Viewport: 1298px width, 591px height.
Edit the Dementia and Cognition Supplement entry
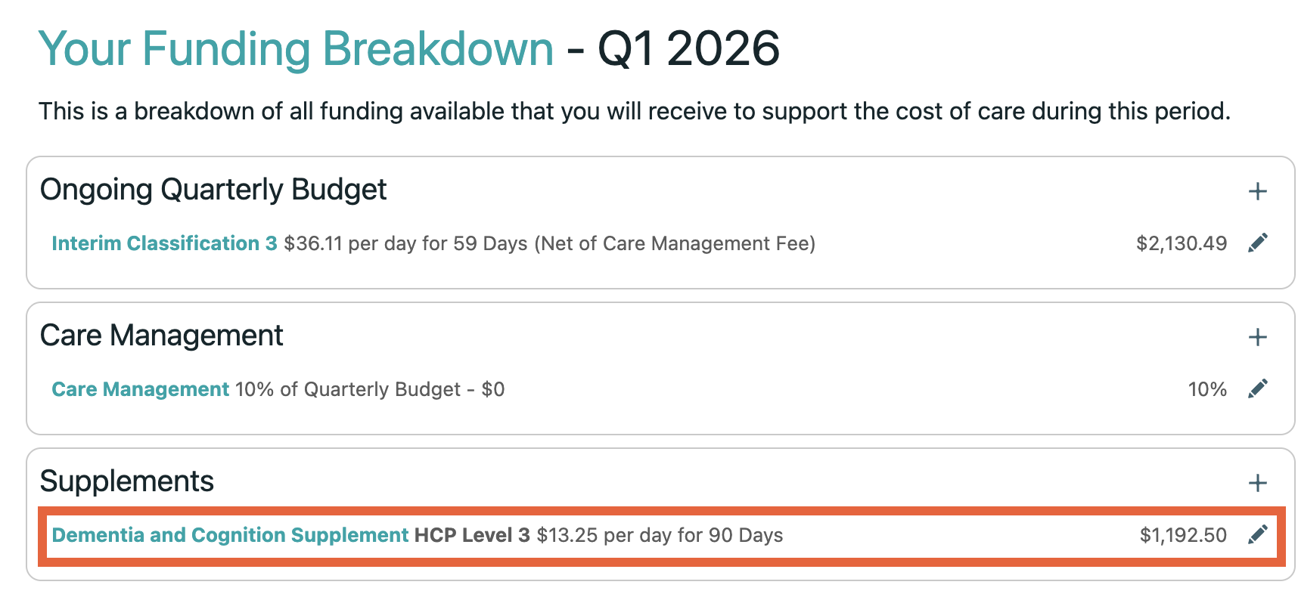1258,534
